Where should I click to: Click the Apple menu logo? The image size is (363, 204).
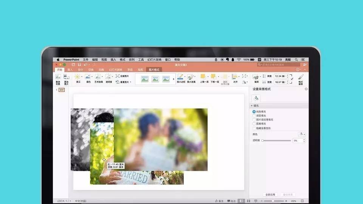(58, 60)
